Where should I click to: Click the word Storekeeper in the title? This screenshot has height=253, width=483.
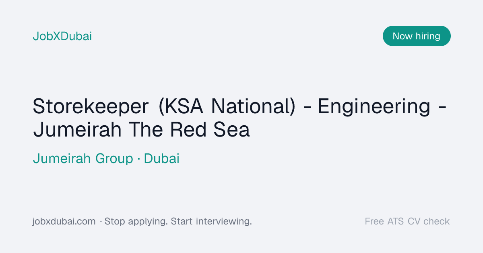[x=91, y=107]
